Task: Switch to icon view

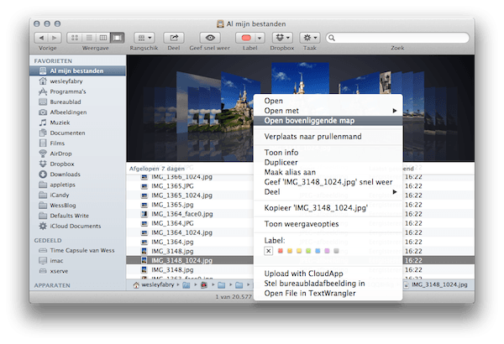Action: (x=74, y=38)
